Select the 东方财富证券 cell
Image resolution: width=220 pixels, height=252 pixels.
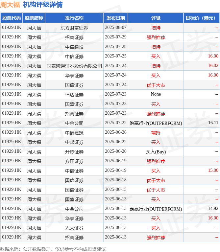click(74, 28)
